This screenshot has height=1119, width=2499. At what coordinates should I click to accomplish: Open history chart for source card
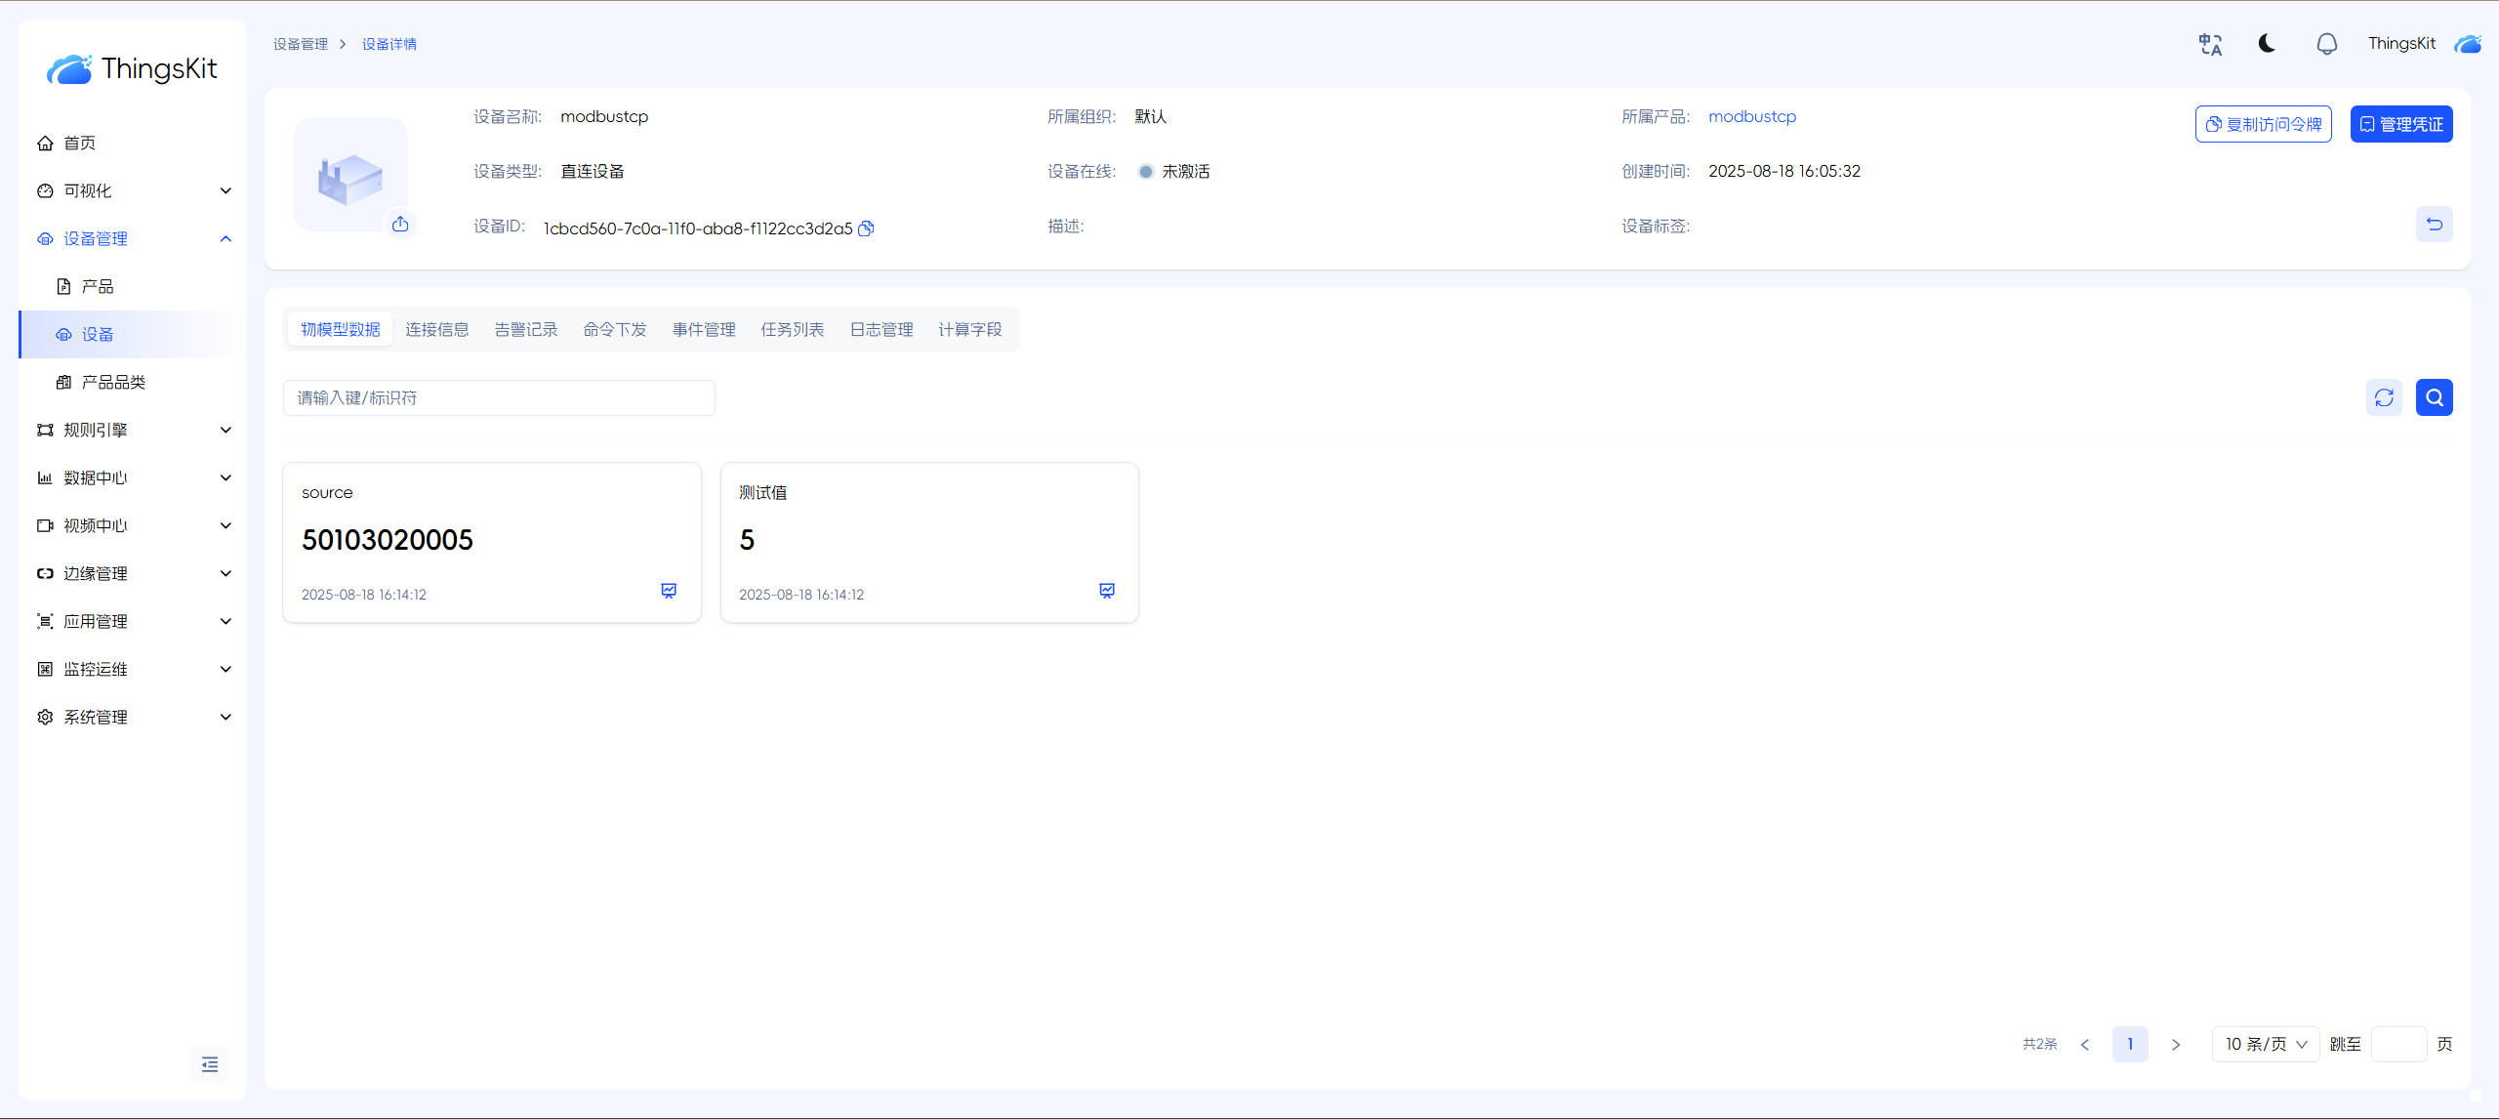(x=669, y=591)
